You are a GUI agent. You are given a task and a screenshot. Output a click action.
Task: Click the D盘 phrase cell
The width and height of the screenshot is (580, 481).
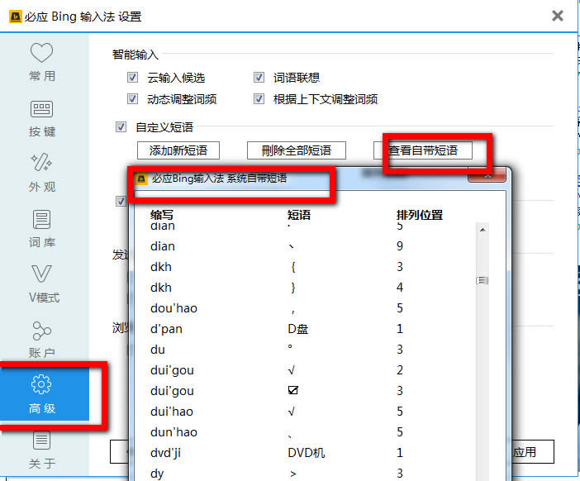point(298,329)
